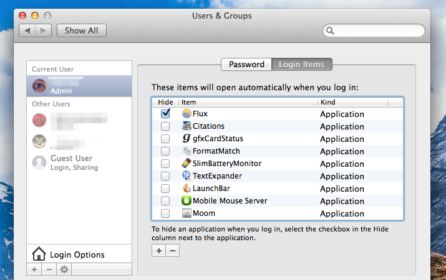Check the Hide box for FormatMatch
The width and height of the screenshot is (446, 280).
tap(165, 151)
